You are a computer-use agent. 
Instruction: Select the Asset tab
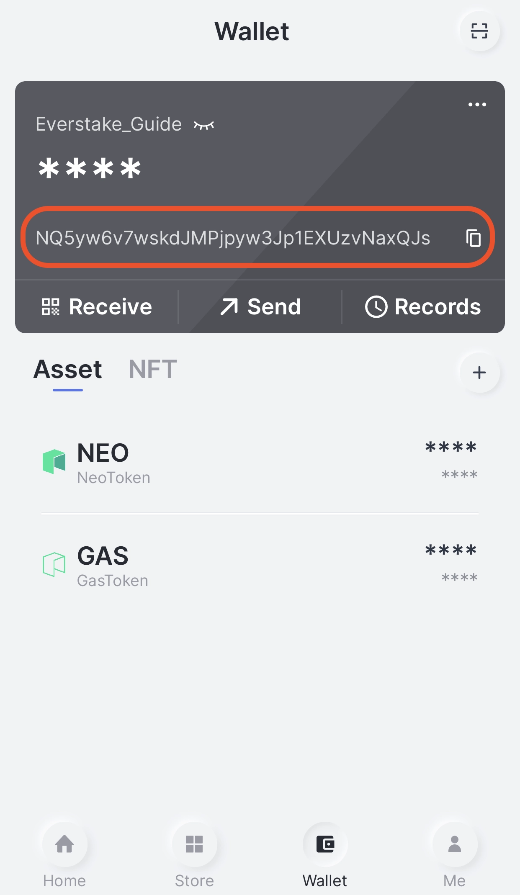point(68,369)
